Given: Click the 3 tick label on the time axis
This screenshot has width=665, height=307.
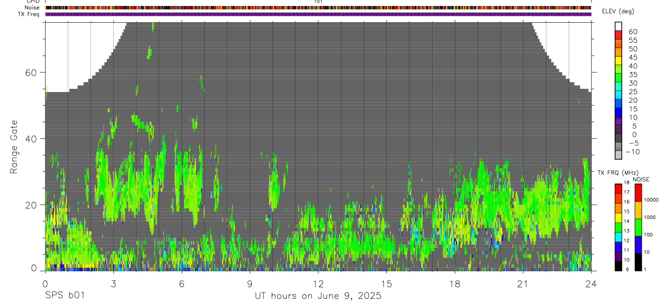Looking at the screenshot, I should [x=113, y=284].
